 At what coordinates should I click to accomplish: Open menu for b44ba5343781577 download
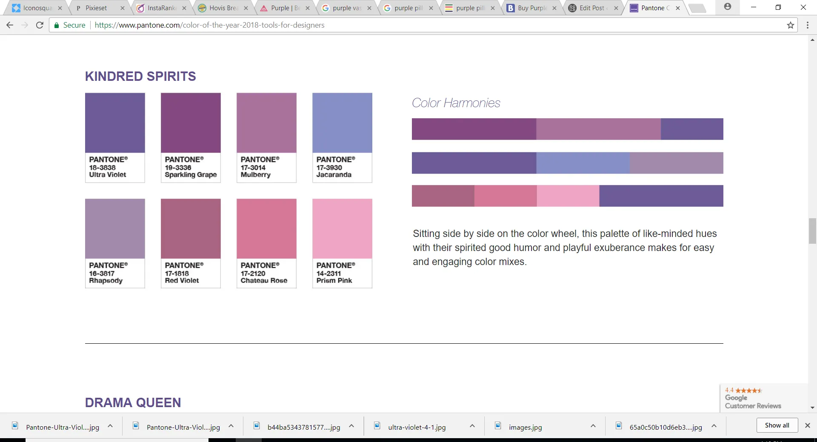pos(351,426)
